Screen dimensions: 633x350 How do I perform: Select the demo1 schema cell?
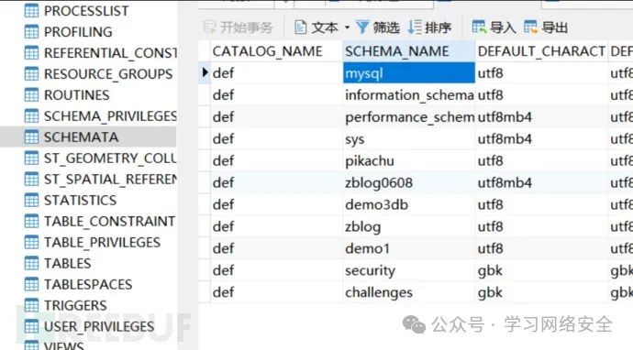(409, 248)
